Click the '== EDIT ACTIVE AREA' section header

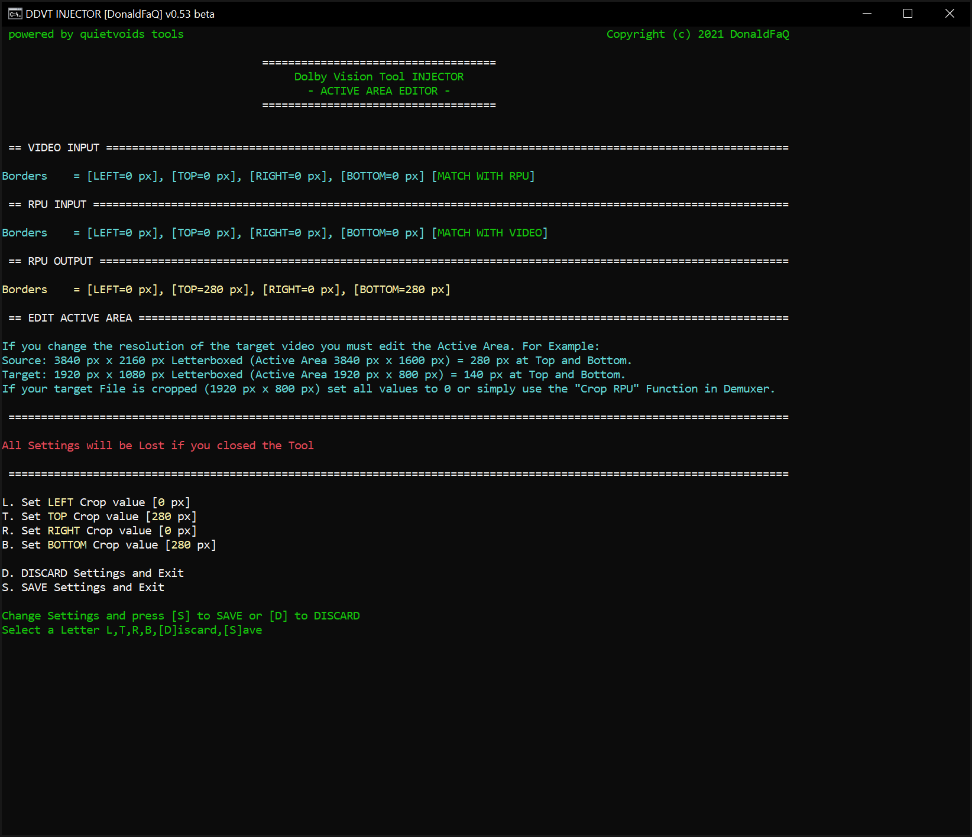pyautogui.click(x=70, y=318)
